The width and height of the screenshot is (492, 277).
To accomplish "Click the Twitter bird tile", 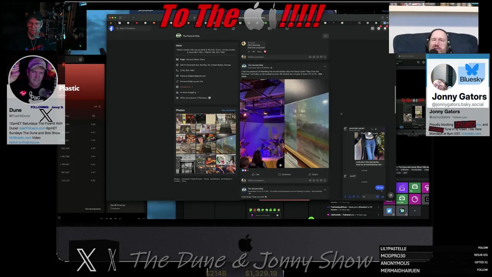I will tap(389, 211).
